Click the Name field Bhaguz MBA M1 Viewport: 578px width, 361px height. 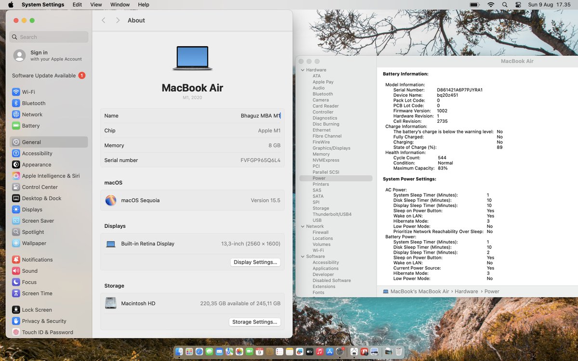point(261,116)
